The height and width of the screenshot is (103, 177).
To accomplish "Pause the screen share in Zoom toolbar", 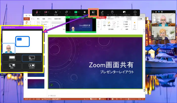I will [84, 12].
